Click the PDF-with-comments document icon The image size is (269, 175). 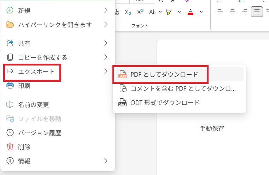click(x=123, y=88)
